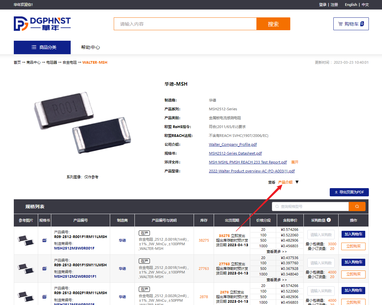This screenshot has width=382, height=305.
Task: Click the 库存 column header
Action: pos(204,220)
